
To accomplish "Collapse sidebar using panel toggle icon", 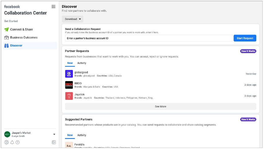I will click(54, 142).
